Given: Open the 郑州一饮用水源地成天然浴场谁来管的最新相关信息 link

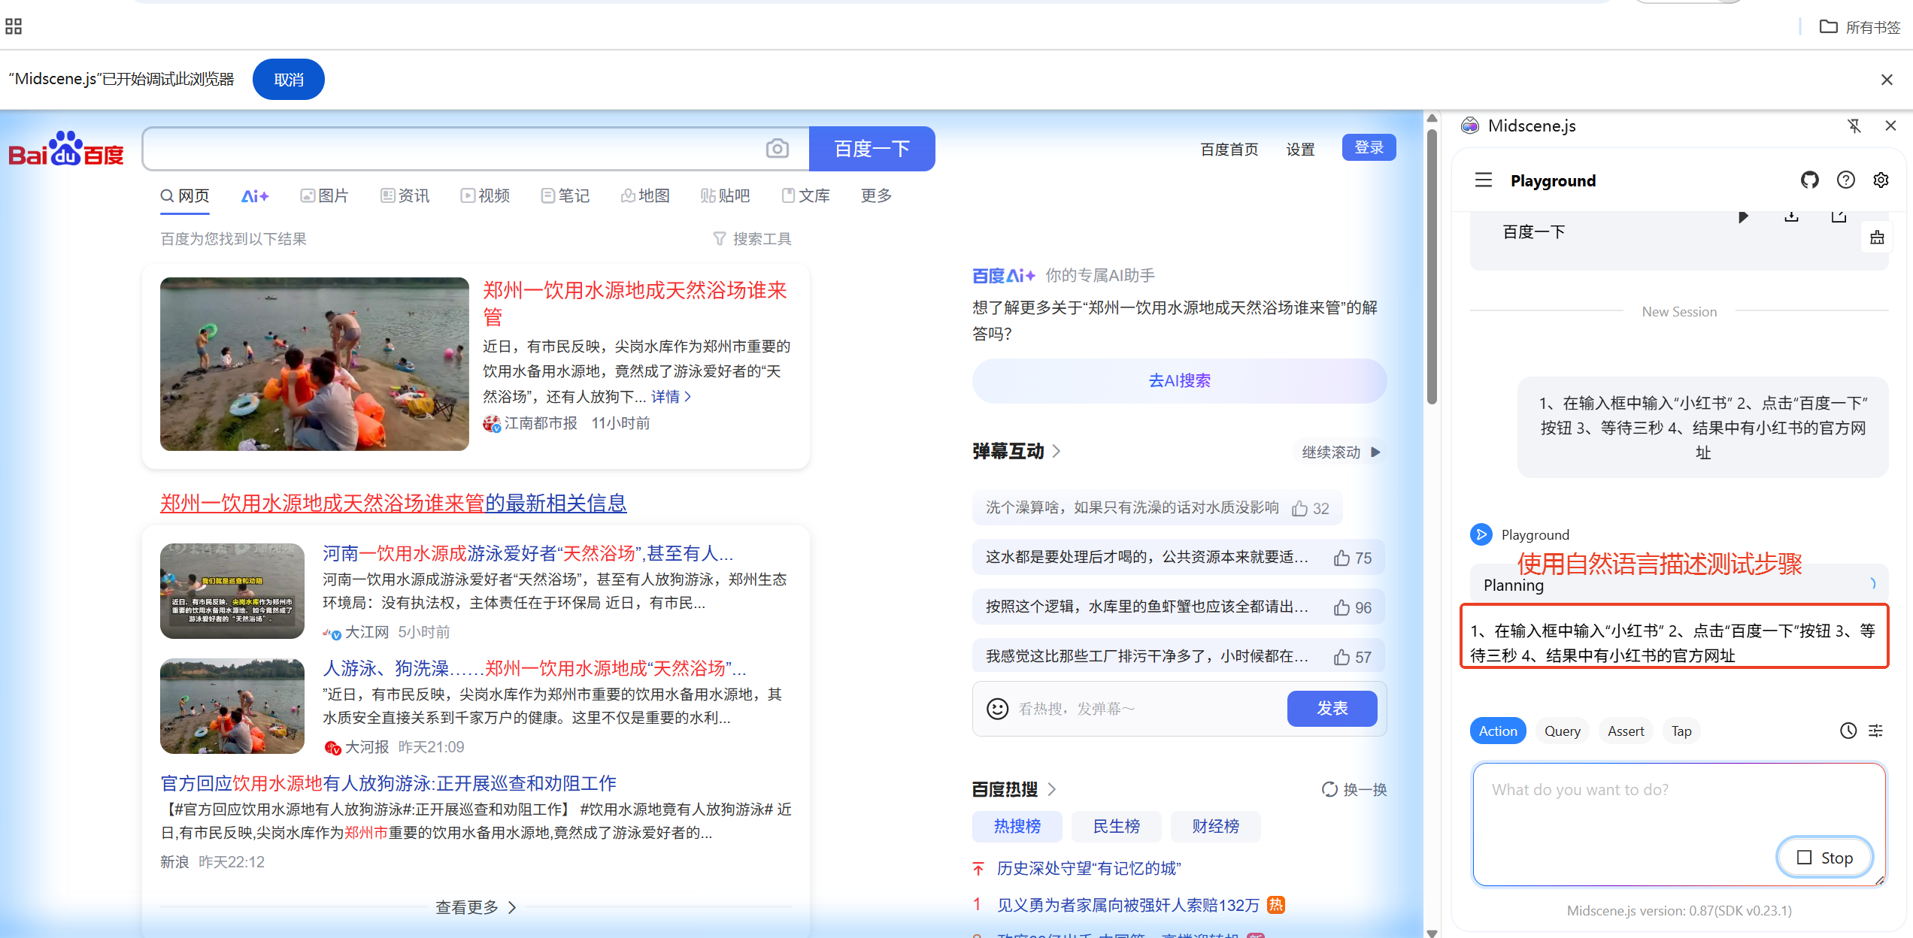Looking at the screenshot, I should 393,503.
